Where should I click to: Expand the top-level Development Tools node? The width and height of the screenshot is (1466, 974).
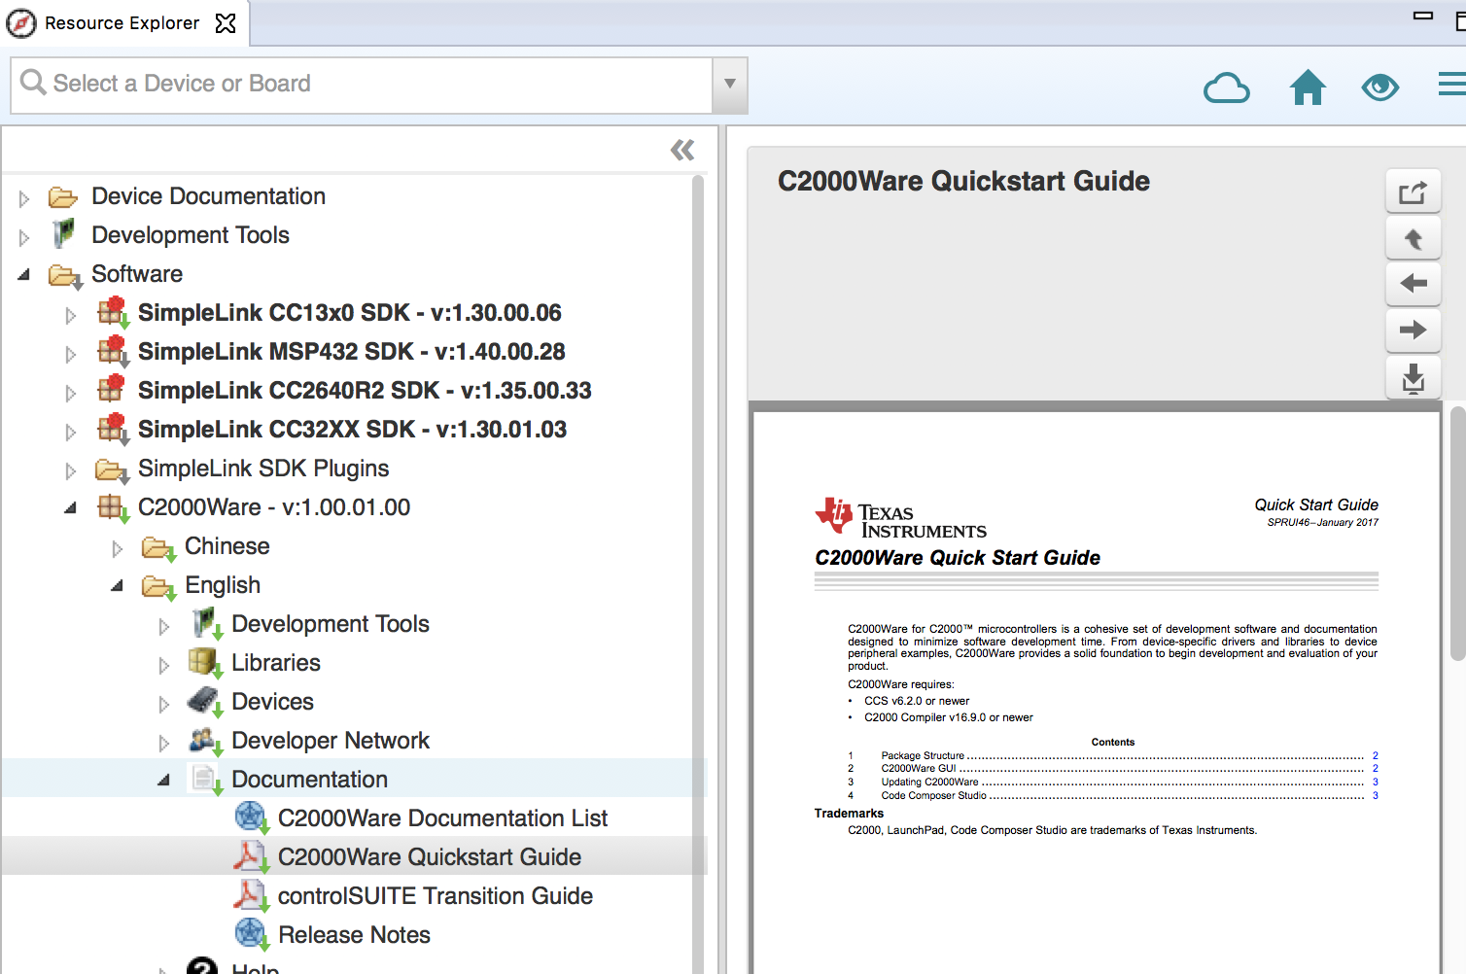[x=24, y=237]
